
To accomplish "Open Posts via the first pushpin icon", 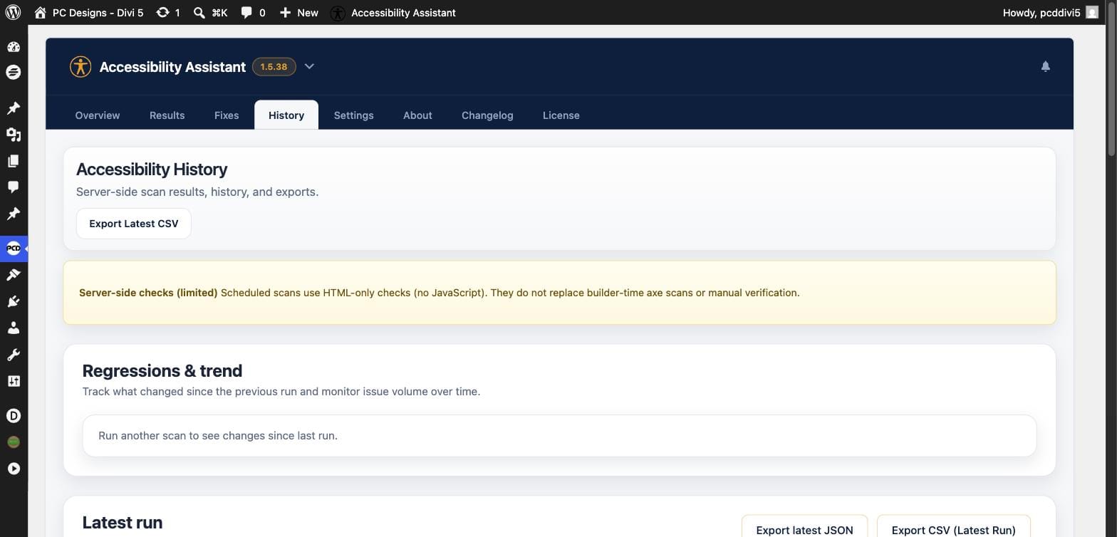I will pyautogui.click(x=14, y=108).
